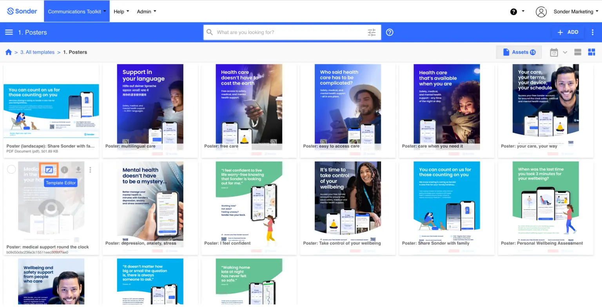Viewport: 602px width, 307px height.
Task: Open advanced search filter sliders icon
Action: [x=372, y=32]
